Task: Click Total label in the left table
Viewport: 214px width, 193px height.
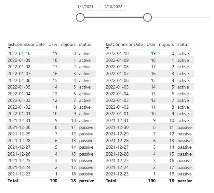Action: tap(13, 181)
